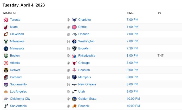Click the Chicago Bulls logo icon

74,63
